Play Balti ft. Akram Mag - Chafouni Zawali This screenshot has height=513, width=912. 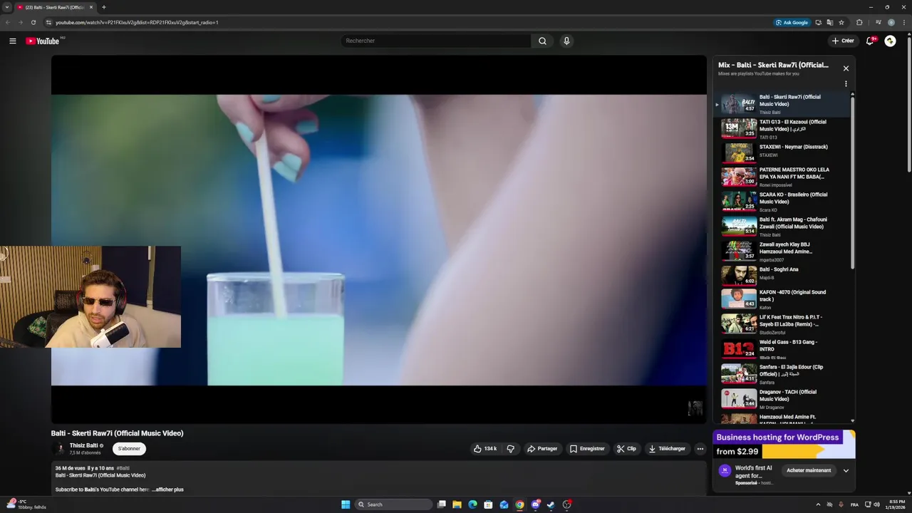tap(783, 227)
